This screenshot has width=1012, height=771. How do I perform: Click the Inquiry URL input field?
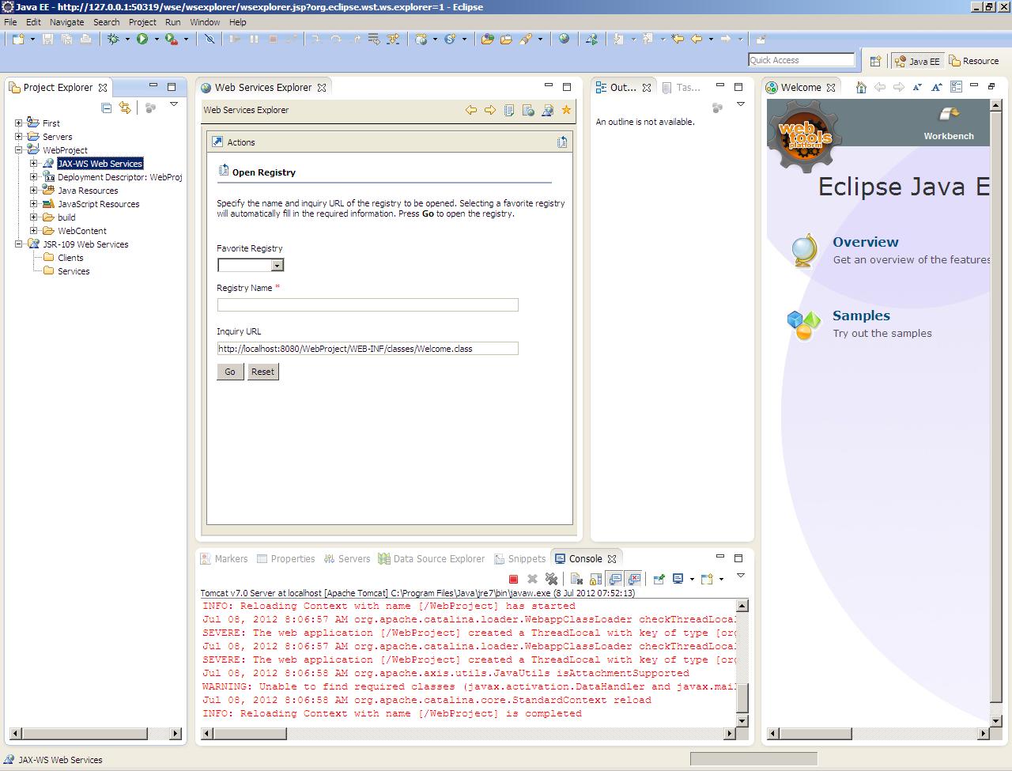pyautogui.click(x=368, y=348)
